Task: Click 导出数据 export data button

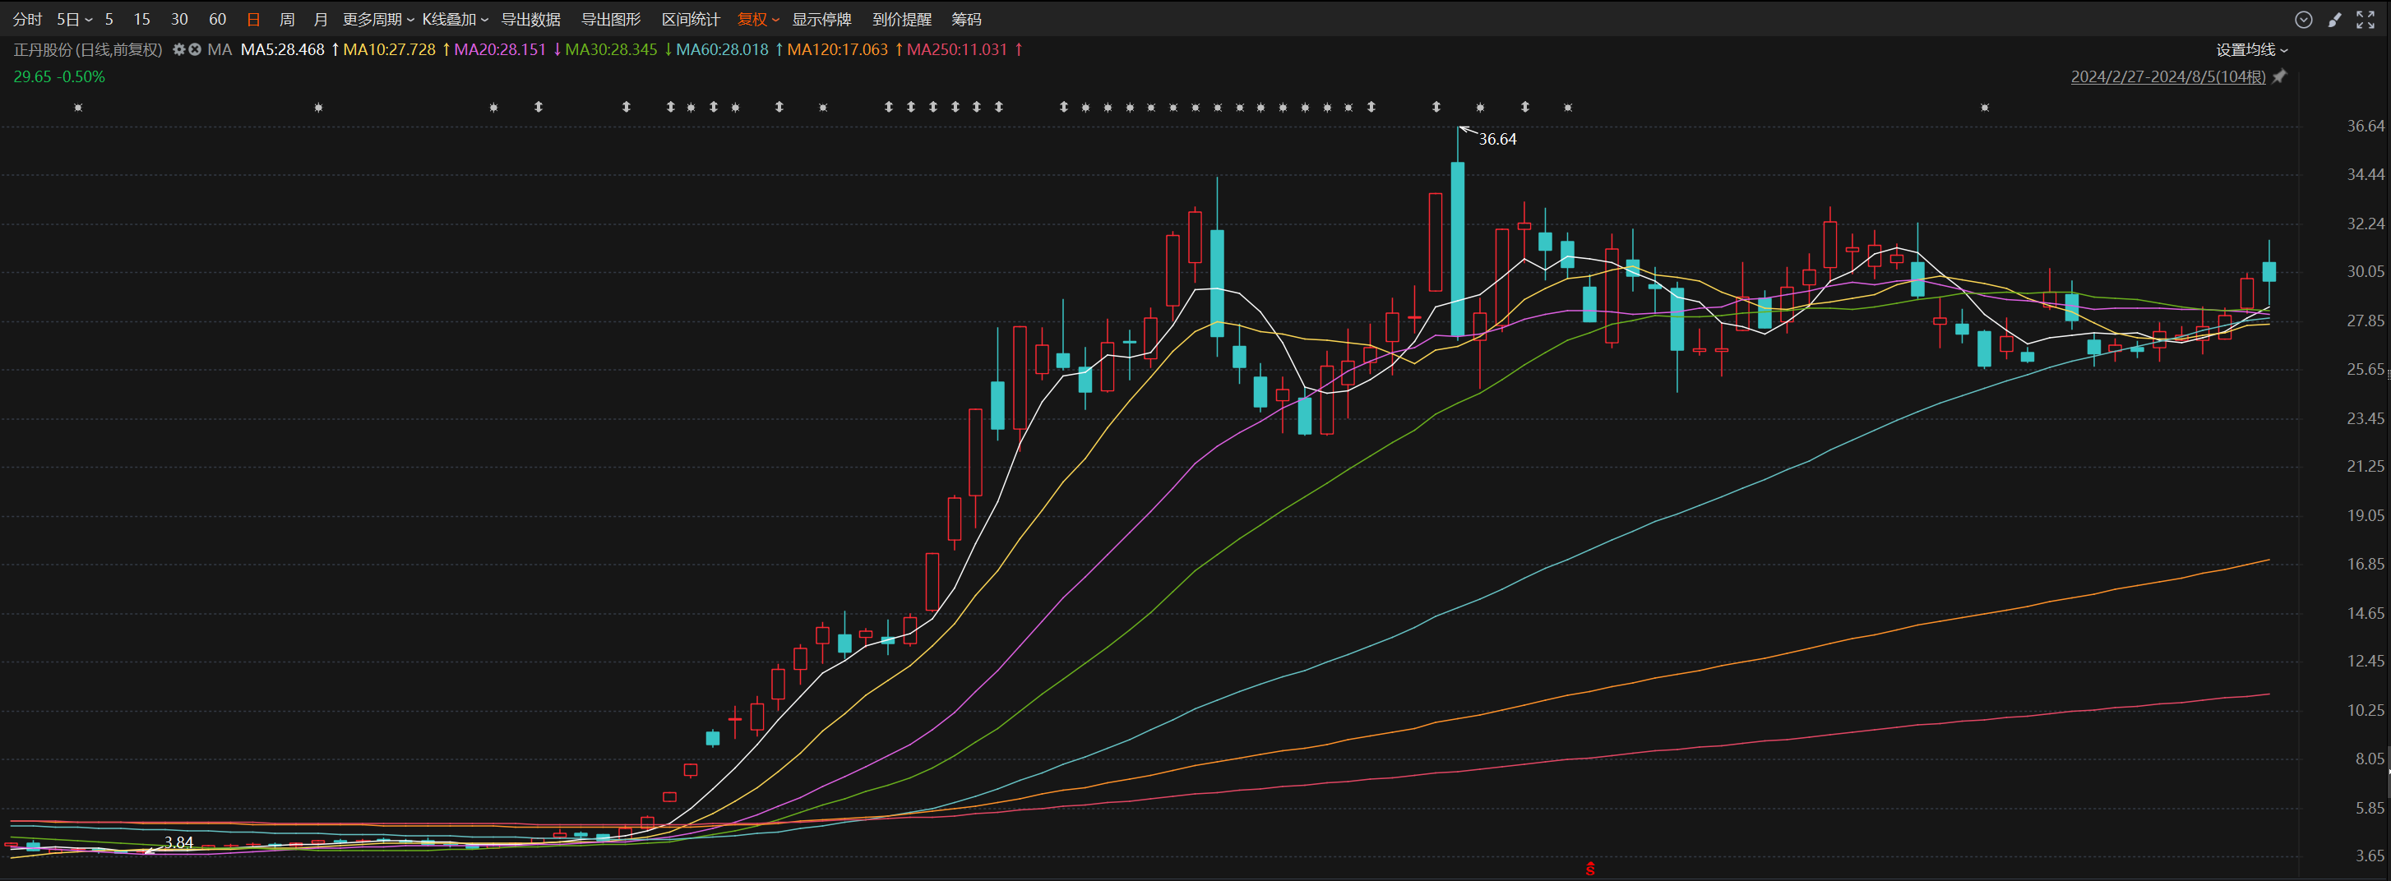Action: [x=531, y=20]
